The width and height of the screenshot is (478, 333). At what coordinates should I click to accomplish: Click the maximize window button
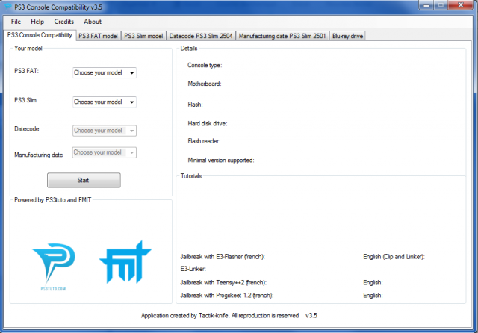(441, 5)
